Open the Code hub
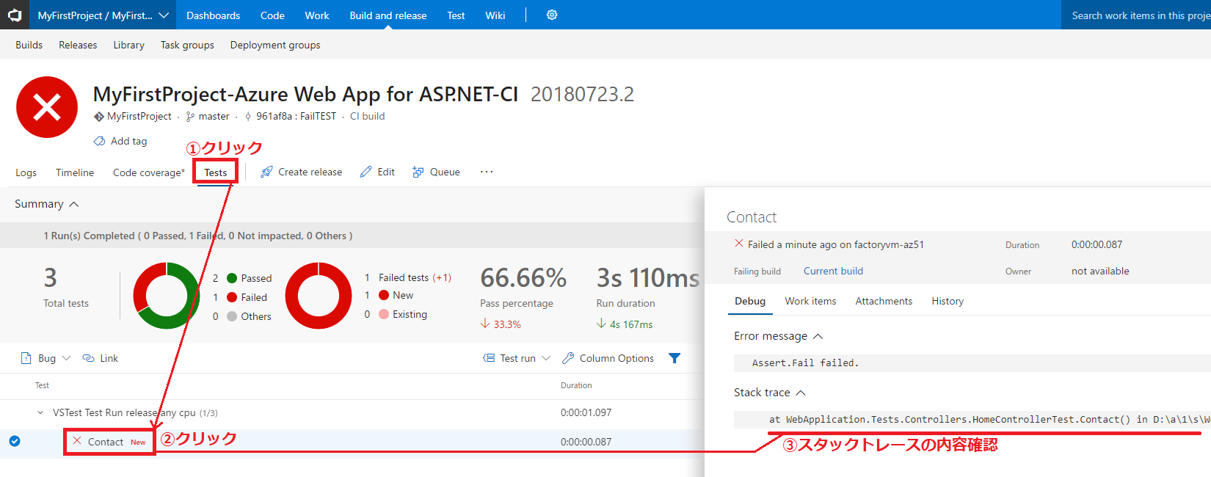 [x=272, y=15]
